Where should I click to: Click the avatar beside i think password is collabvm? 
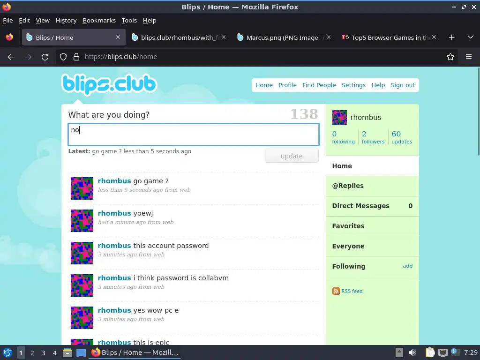coord(82,285)
